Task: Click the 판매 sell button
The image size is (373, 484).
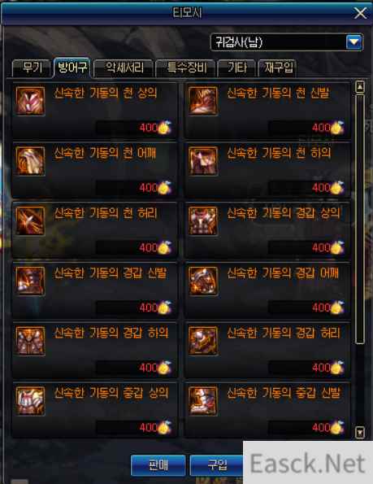Action: click(158, 465)
